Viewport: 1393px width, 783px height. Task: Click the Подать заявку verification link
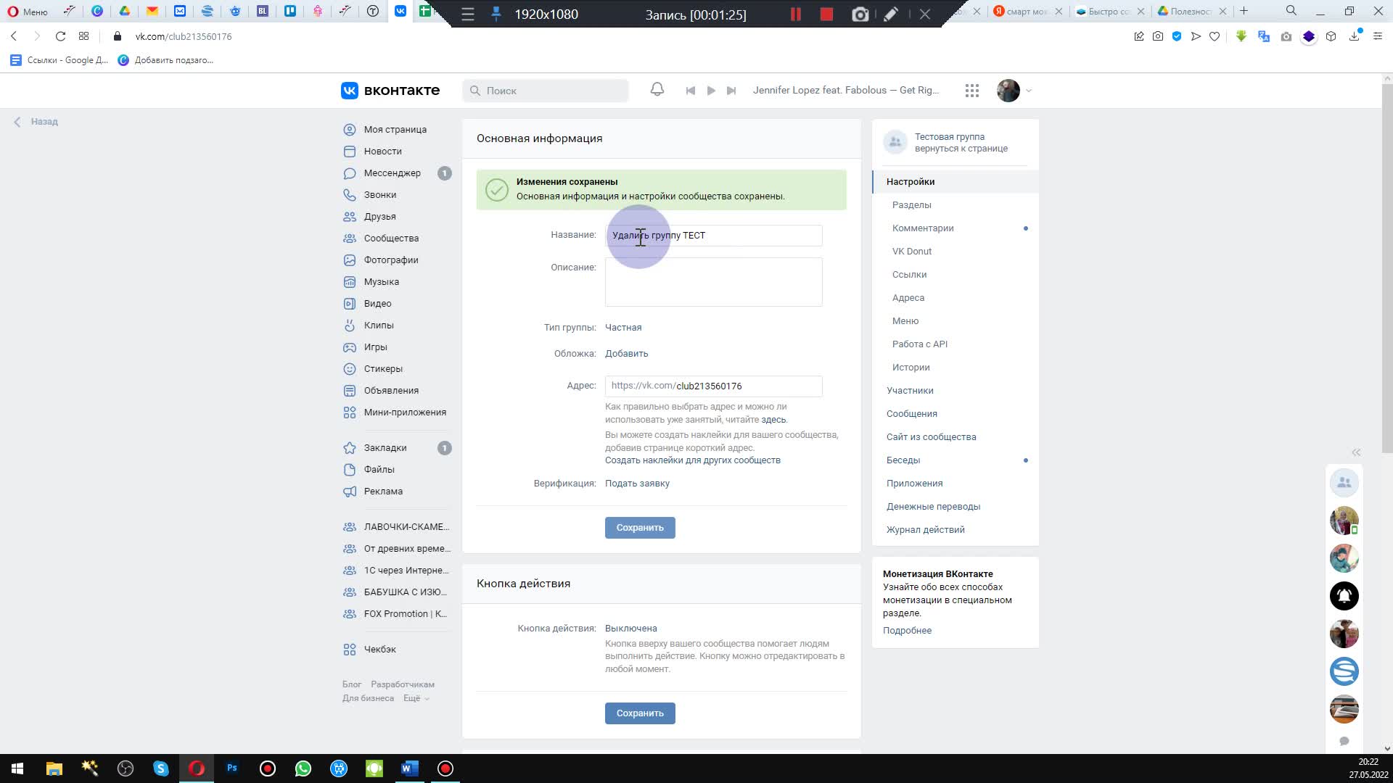point(637,483)
